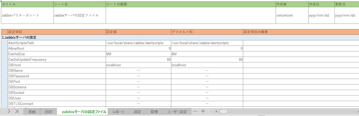Image resolution: width=359 pixels, height=116 pixels.
Task: Click the default value 60 for CacheUpdateFrequency
Action: coord(207,59)
